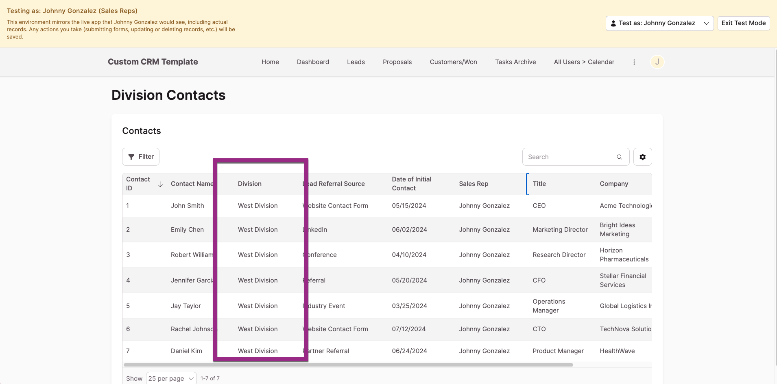Click into the Search input field
This screenshot has height=384, width=777.
point(570,157)
